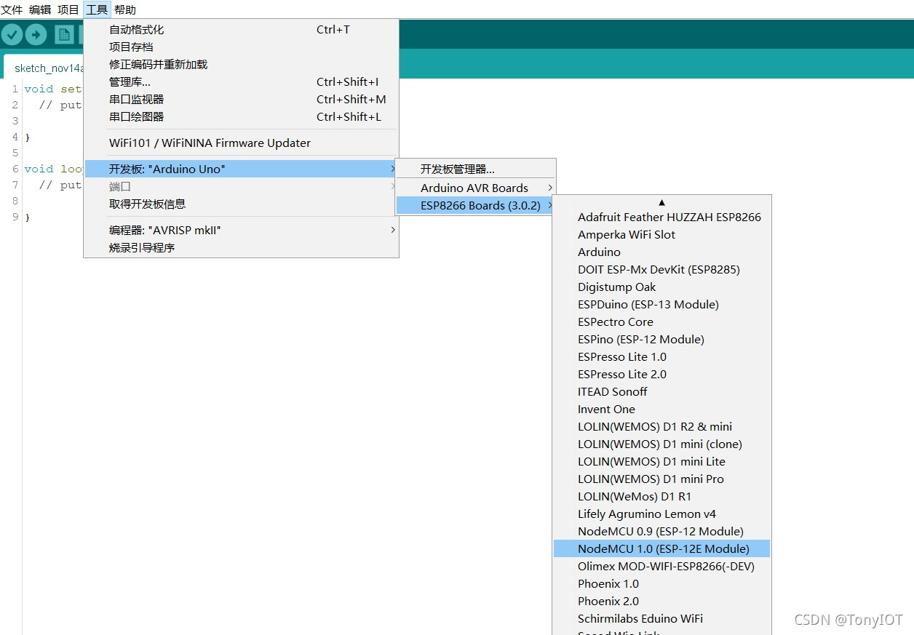Image resolution: width=914 pixels, height=635 pixels.
Task: Select Adafruit Feather HUZZAH ESP8266 board
Action: tap(661, 217)
